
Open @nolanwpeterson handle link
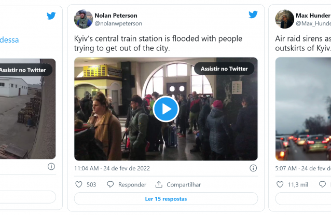point(118,23)
